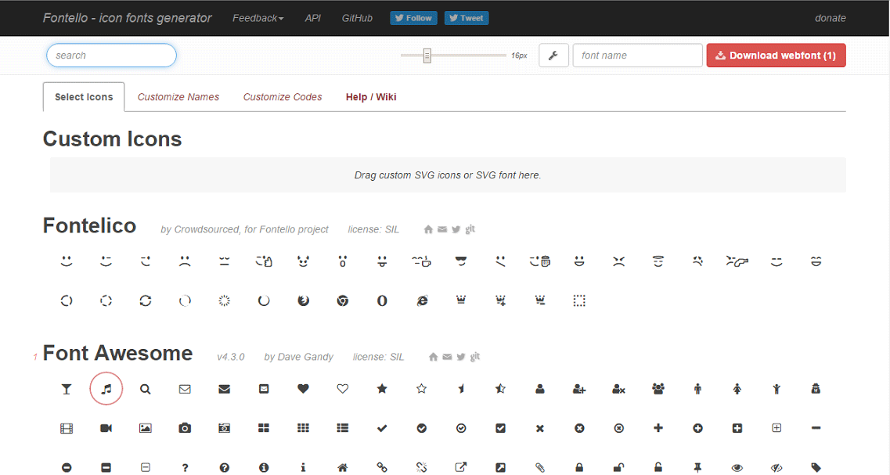Collapse the Font Awesome section heading
890x475 pixels.
(x=117, y=353)
